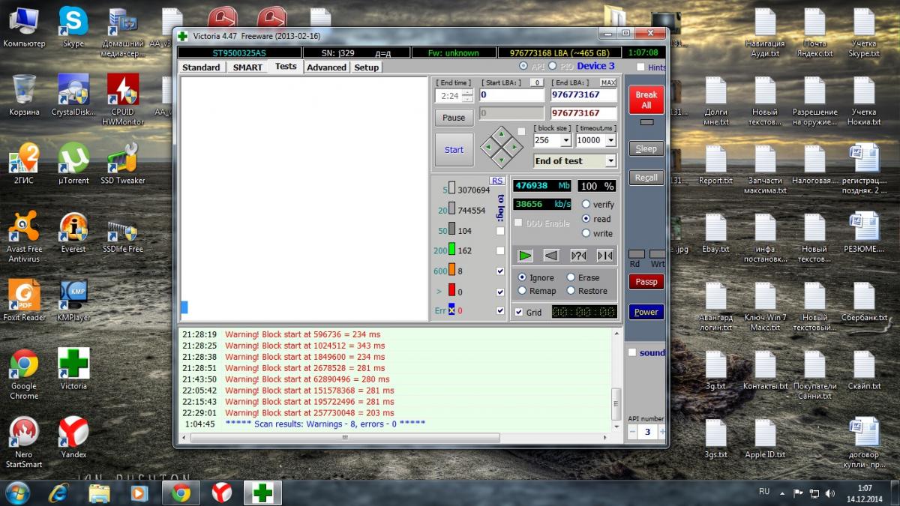Click the Pause button
The height and width of the screenshot is (506, 900).
click(x=454, y=118)
